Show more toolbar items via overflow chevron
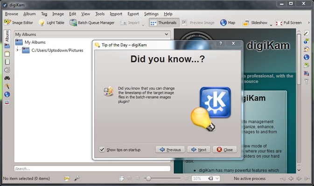 308,22
